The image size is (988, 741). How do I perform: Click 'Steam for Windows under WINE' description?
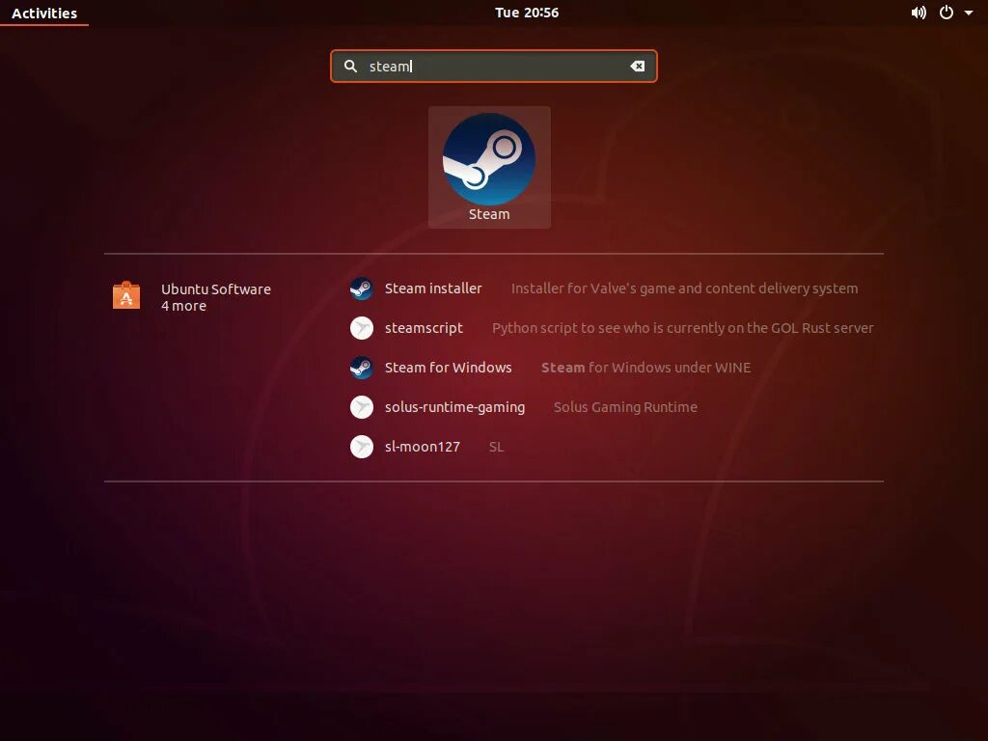tap(645, 368)
